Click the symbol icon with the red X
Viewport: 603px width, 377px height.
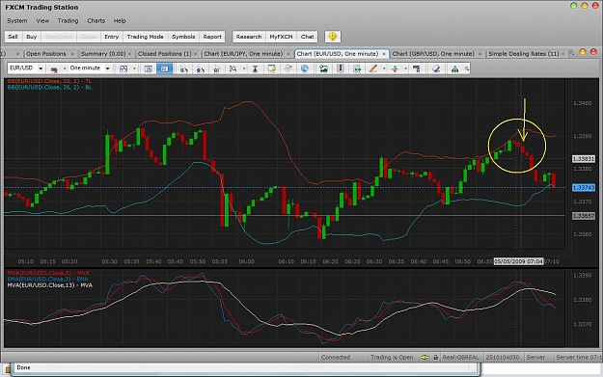tap(54, 68)
